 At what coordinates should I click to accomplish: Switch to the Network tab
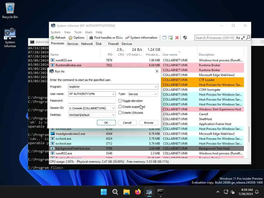(87, 44)
